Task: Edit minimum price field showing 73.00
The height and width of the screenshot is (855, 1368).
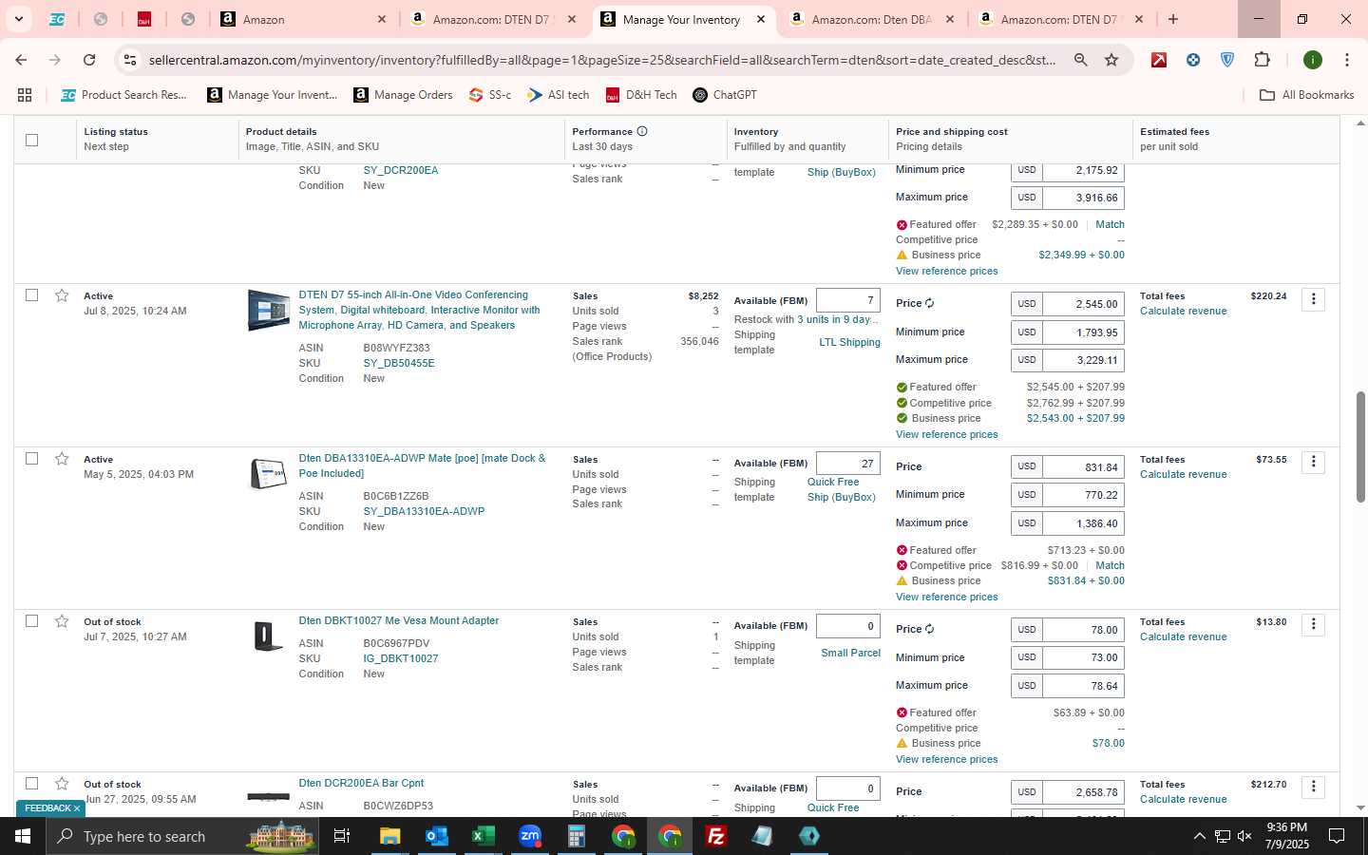Action: (1083, 657)
